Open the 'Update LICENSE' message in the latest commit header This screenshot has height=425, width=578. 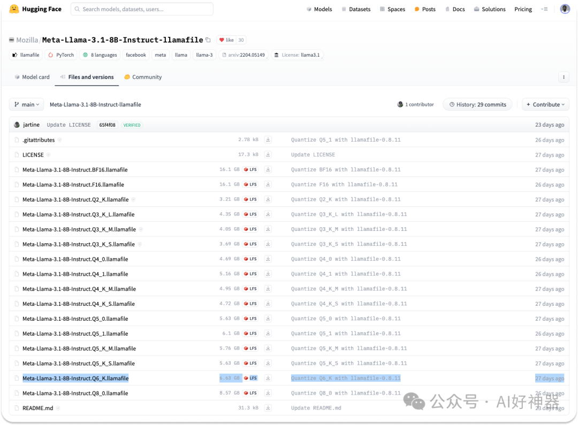(69, 125)
